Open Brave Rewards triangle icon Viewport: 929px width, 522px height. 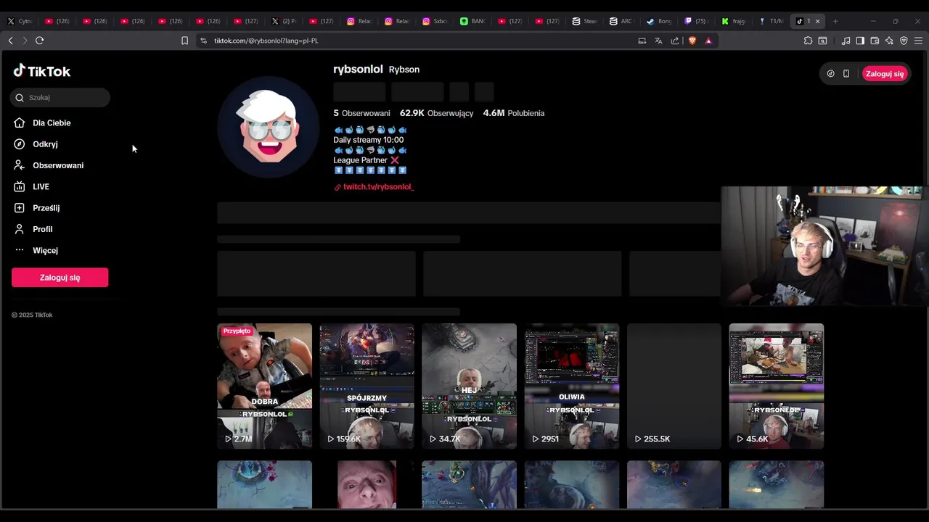(708, 41)
